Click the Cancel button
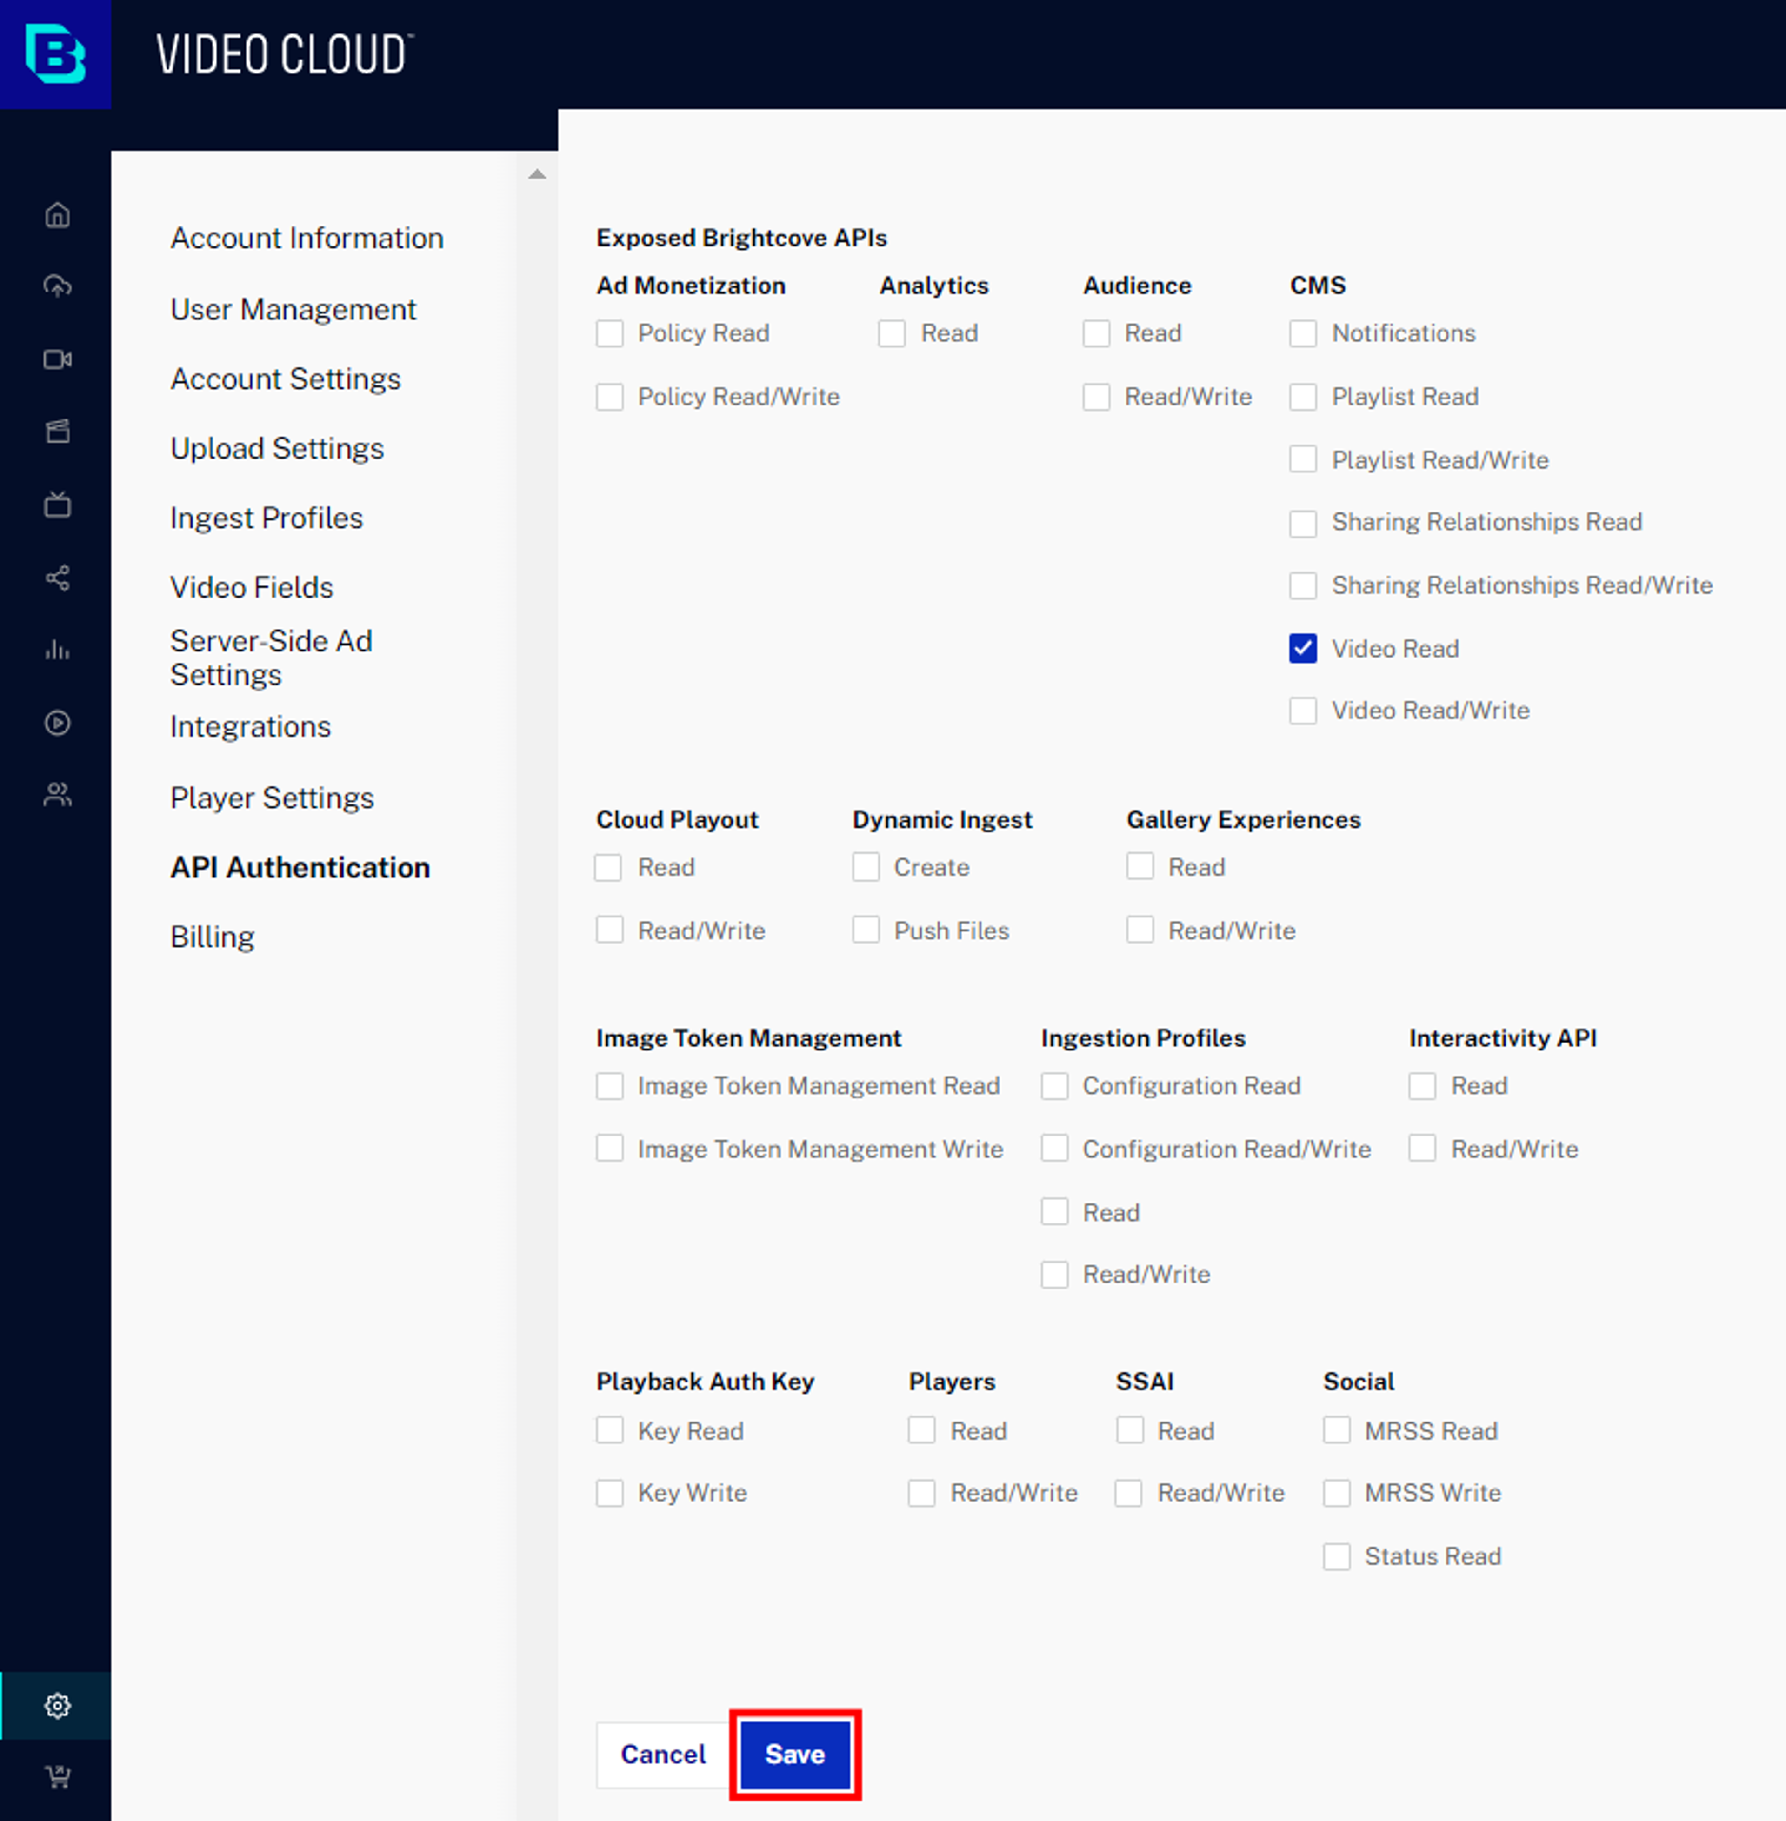 coord(663,1755)
